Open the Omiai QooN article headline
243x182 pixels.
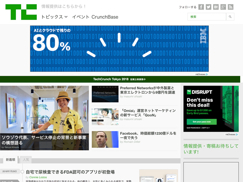148,113
